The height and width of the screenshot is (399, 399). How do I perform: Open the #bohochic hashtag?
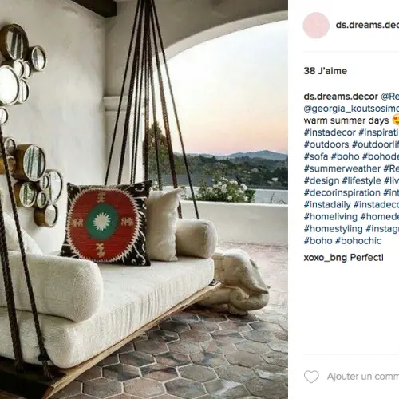click(358, 241)
